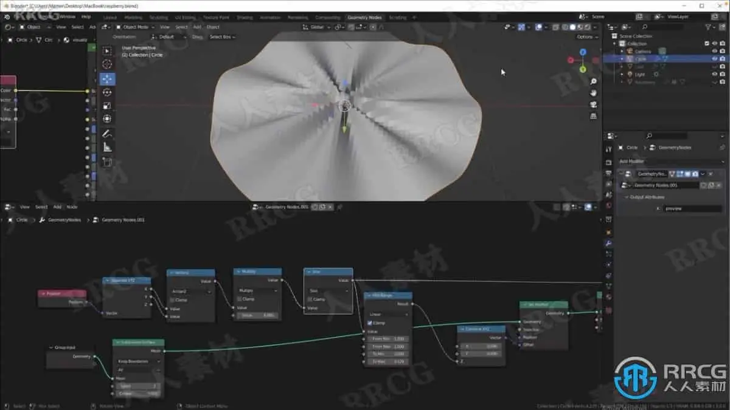Click the viewport pan hand icon
The height and width of the screenshot is (410, 730).
(x=593, y=93)
